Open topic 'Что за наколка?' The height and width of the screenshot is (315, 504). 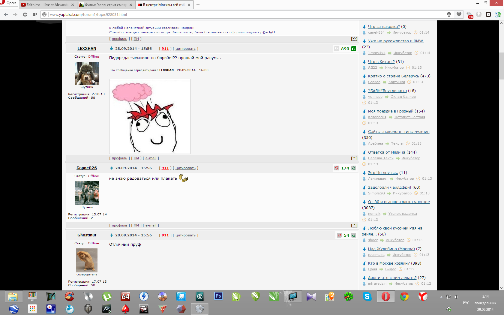384,27
